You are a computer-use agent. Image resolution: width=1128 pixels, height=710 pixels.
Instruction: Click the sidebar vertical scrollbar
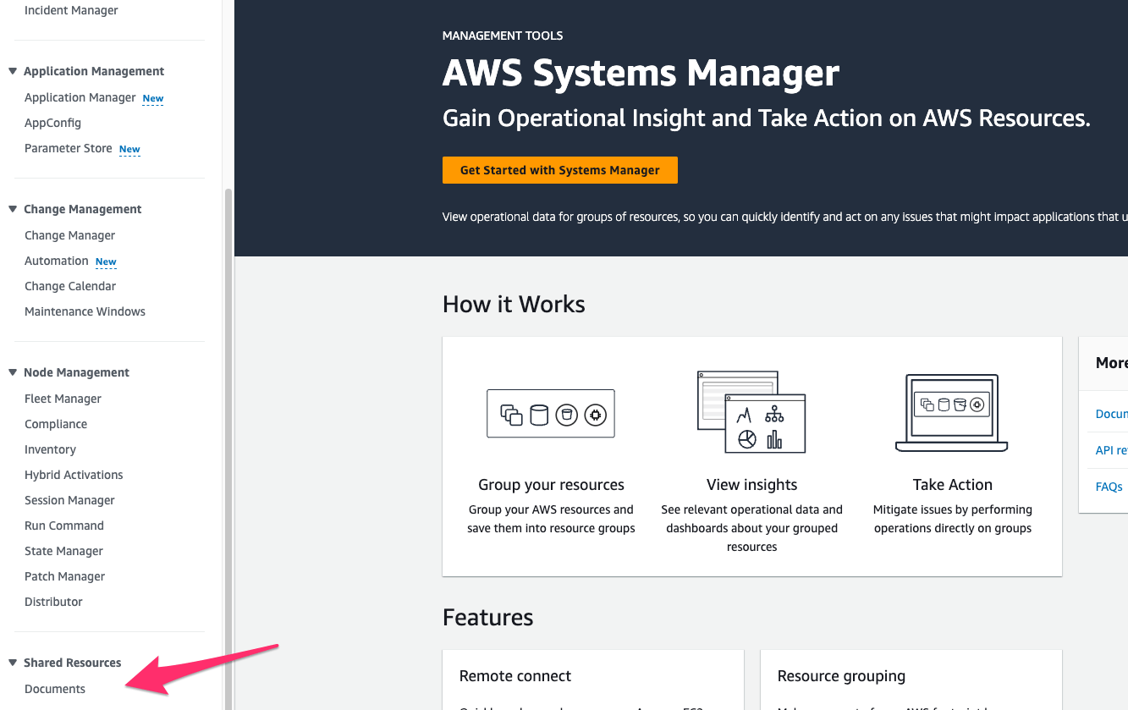click(x=228, y=449)
